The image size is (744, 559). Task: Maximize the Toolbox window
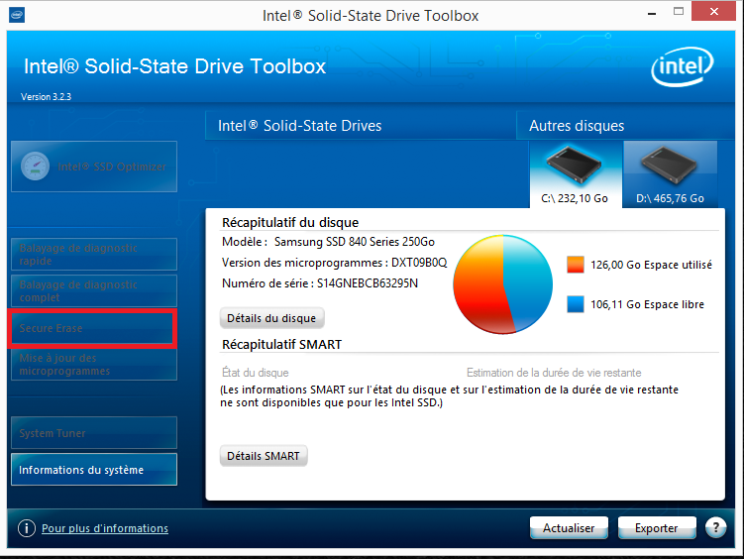coord(679,12)
